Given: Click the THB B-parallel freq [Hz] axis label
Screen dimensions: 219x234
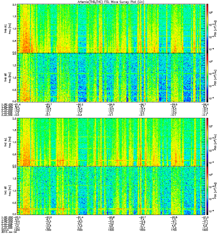Looking at the screenshot, I should [x=10, y=78].
